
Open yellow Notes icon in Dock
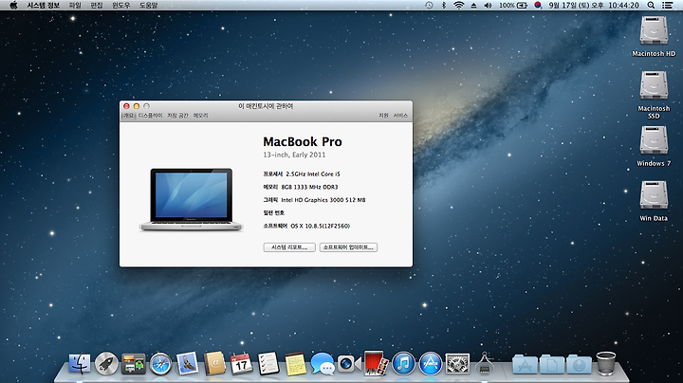pyautogui.click(x=295, y=364)
